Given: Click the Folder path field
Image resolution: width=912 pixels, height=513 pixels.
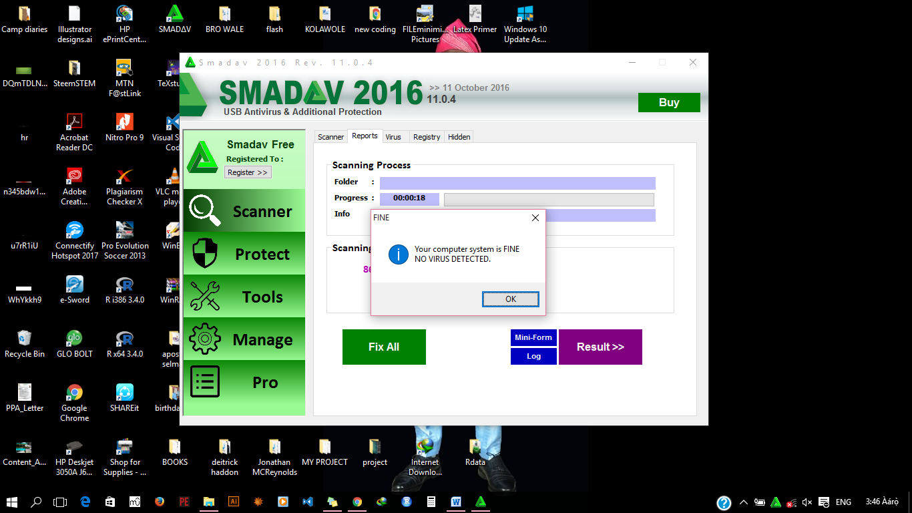Looking at the screenshot, I should pos(517,182).
